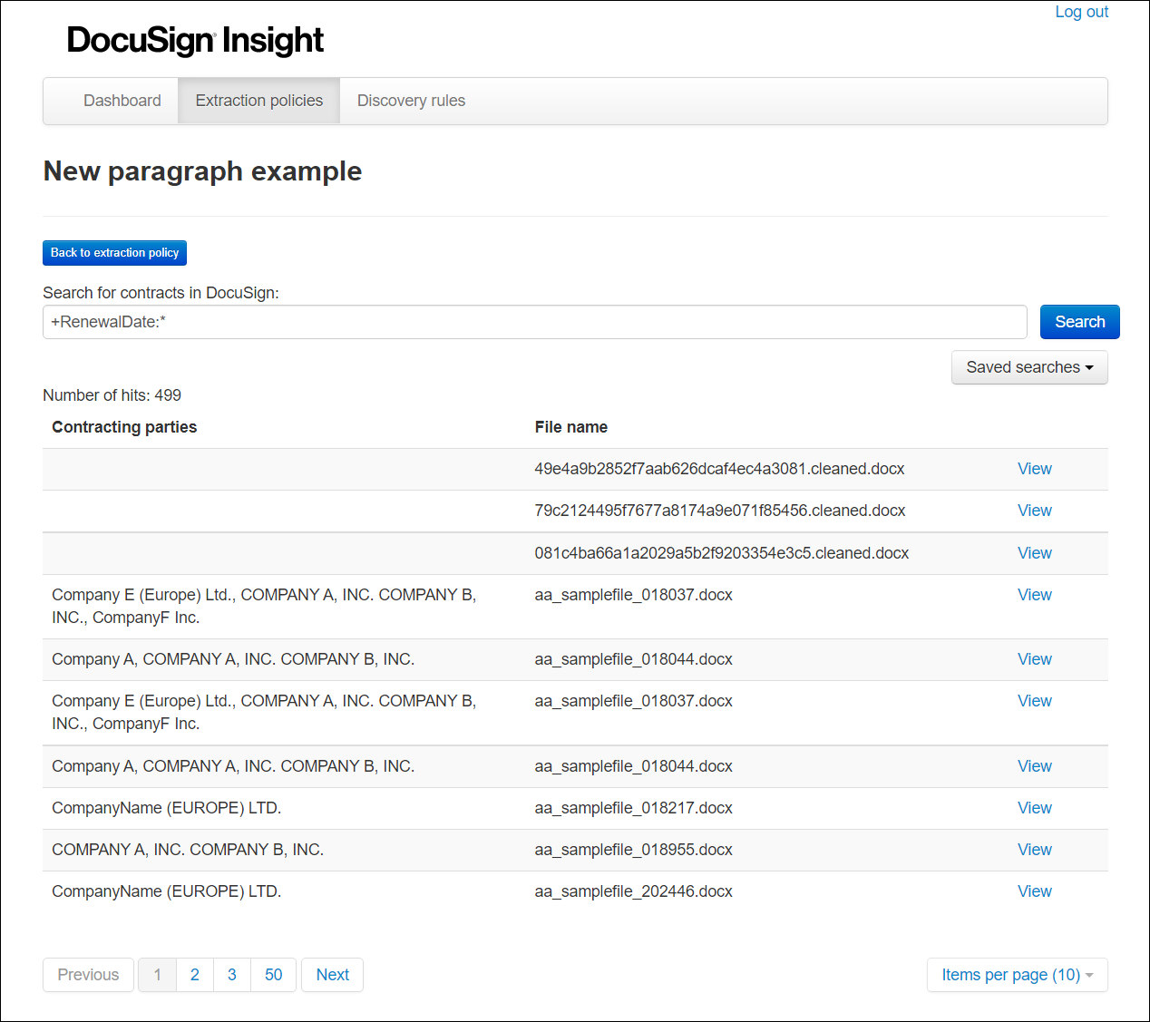Go Back to extraction policy
Viewport: 1150px width, 1022px height.
coord(114,253)
